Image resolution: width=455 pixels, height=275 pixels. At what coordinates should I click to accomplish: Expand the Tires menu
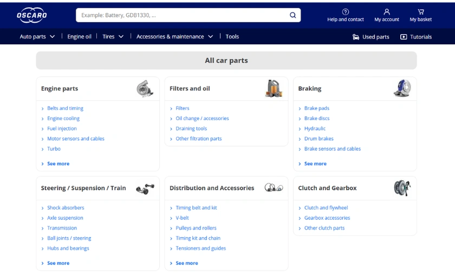[113, 37]
